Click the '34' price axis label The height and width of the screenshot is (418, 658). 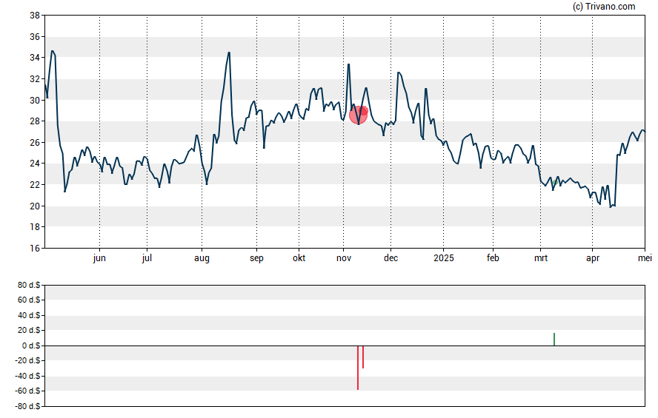35,58
